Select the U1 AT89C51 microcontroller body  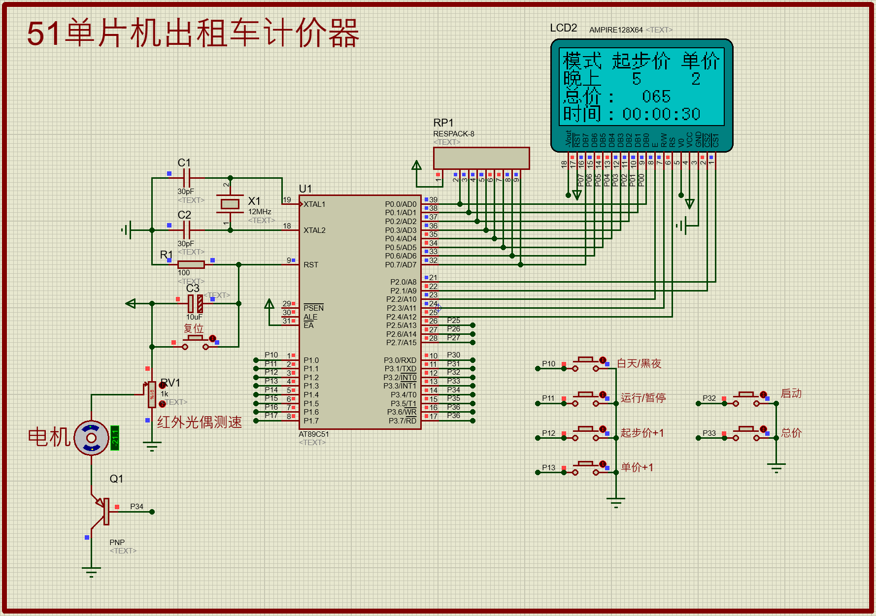(360, 312)
